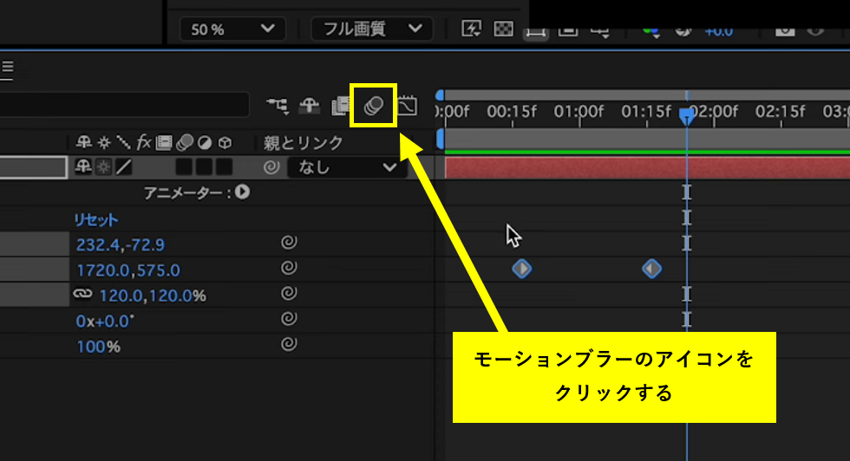The width and height of the screenshot is (850, 461).
Task: Open the timeline panel hamburger menu
Action: pos(7,68)
